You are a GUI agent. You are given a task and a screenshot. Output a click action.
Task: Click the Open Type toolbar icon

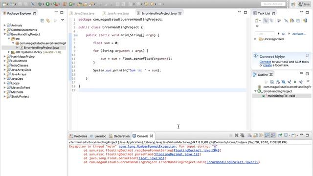tap(79, 4)
